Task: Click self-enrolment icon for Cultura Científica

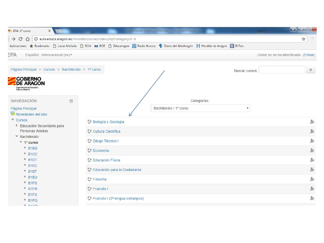Action: (x=312, y=131)
